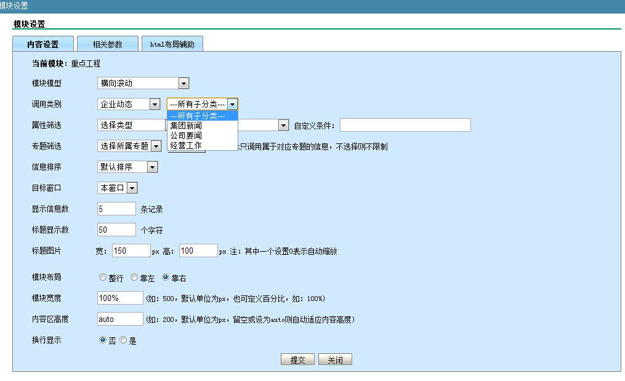Viewport: 625px width, 381px height.
Task: Select the 整行 layout radio button
Action: [103, 278]
